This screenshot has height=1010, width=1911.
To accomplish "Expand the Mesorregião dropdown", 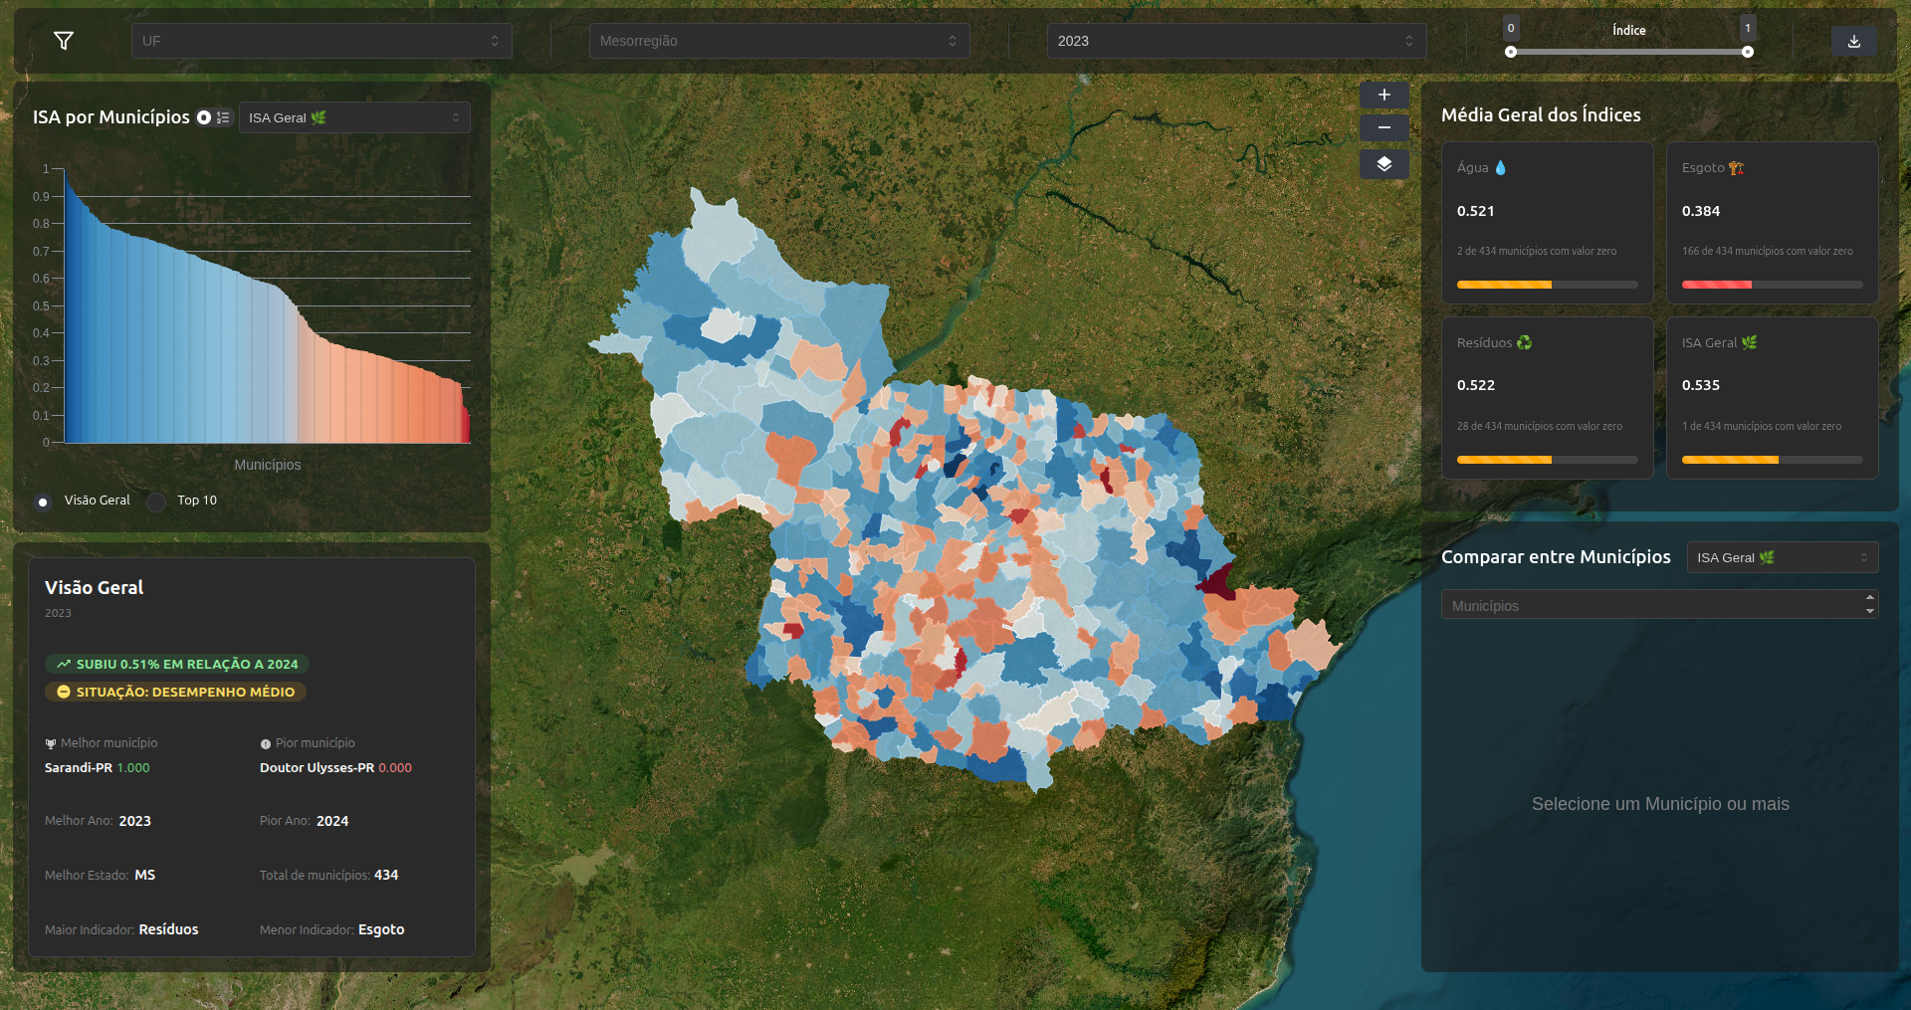I will coord(779,41).
